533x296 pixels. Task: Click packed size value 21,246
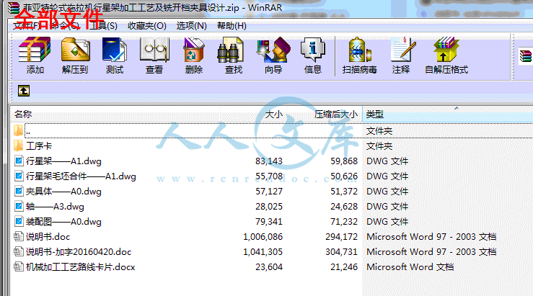pos(344,267)
